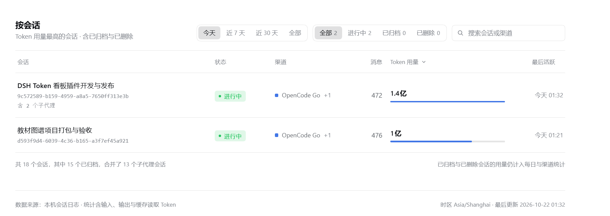Click the Token 用量 column header
This screenshot has width=610, height=216.
click(x=408, y=62)
